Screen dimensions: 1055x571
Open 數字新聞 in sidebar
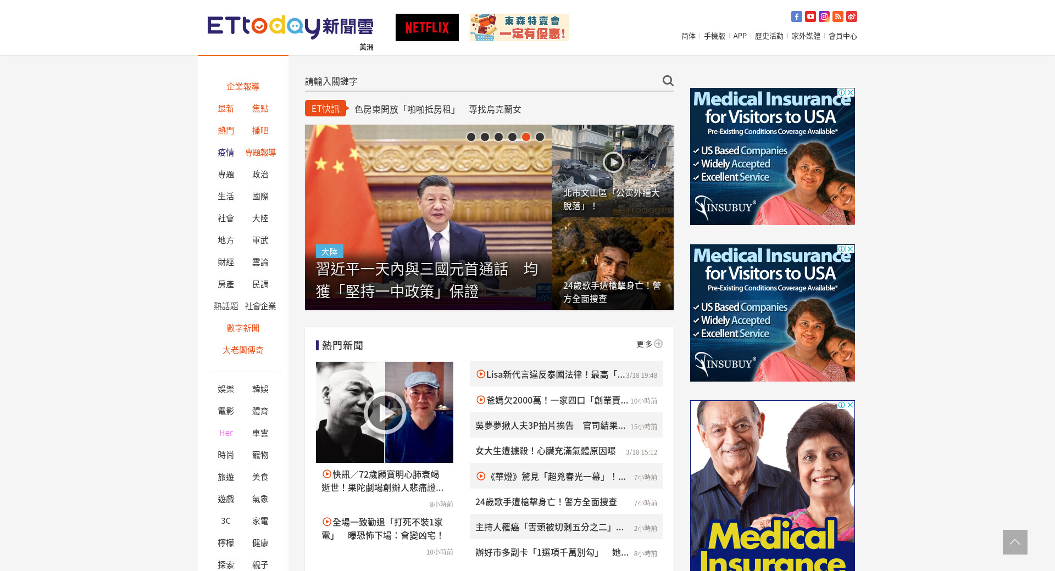[x=243, y=328]
